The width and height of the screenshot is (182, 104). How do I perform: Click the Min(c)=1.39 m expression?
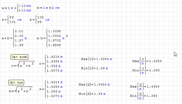pos(93,68)
